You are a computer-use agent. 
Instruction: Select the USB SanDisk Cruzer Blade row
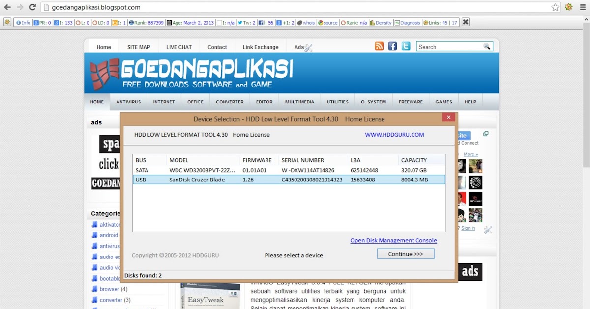(289, 180)
